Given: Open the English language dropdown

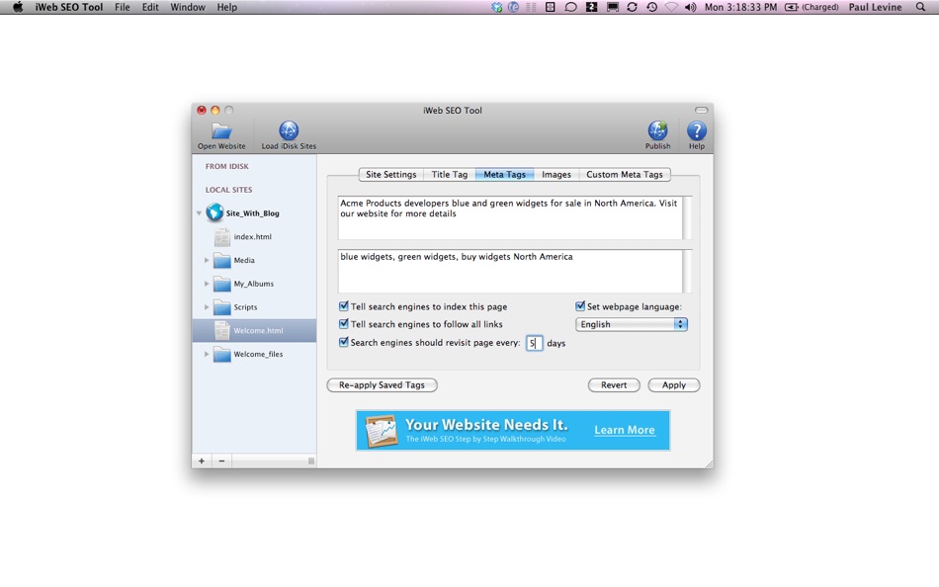Looking at the screenshot, I should [632, 324].
